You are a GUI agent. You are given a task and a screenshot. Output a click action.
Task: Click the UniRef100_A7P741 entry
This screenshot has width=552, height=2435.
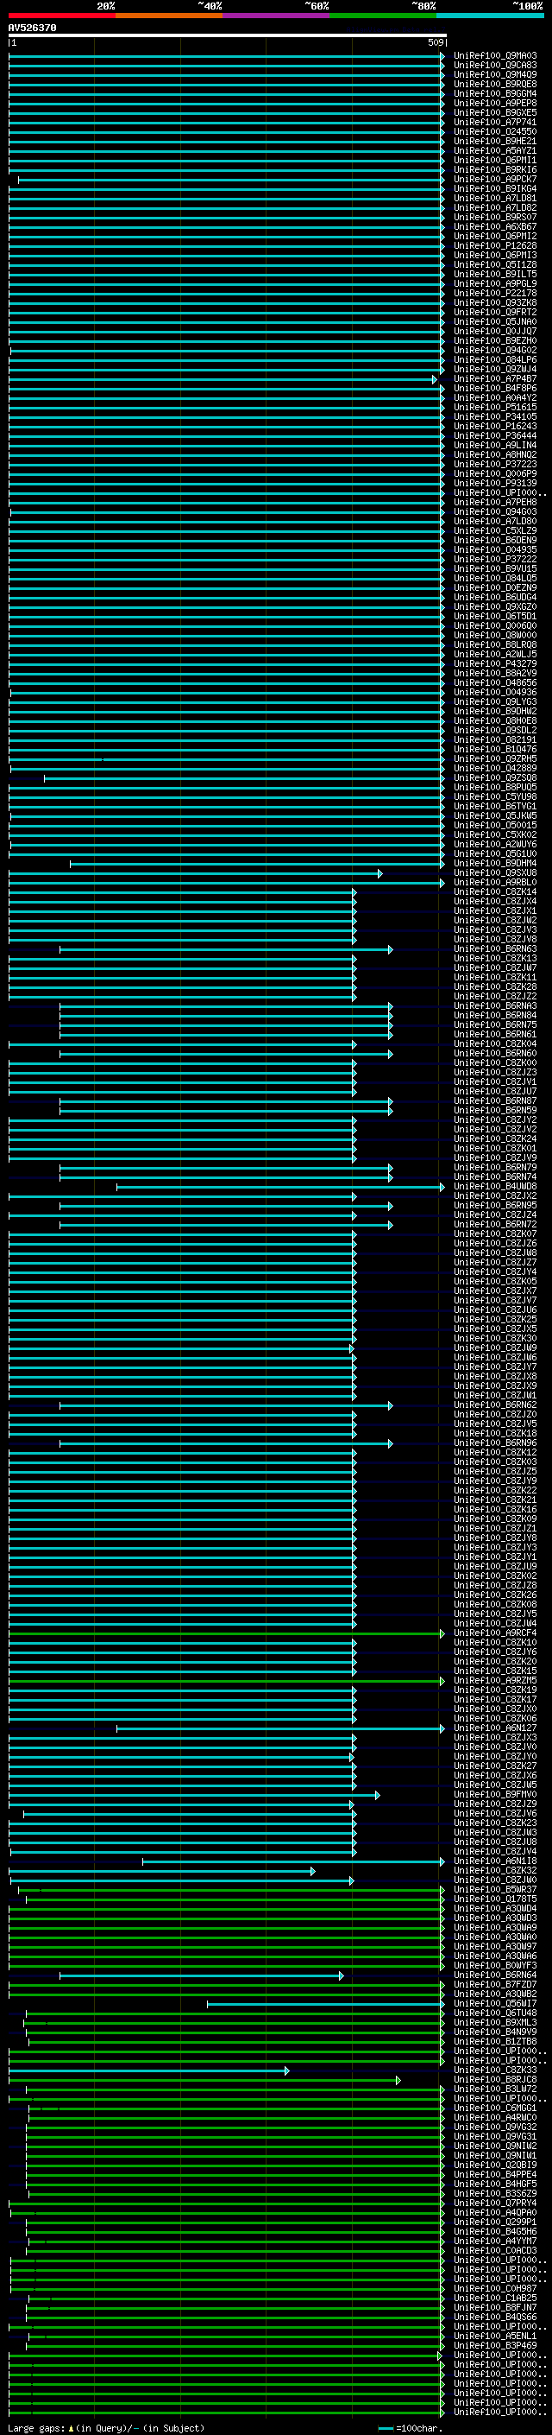(495, 122)
